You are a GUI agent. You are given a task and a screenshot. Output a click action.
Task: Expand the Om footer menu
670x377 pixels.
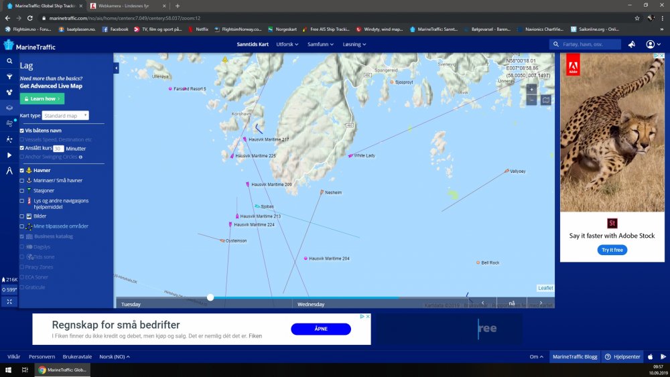(x=536, y=357)
